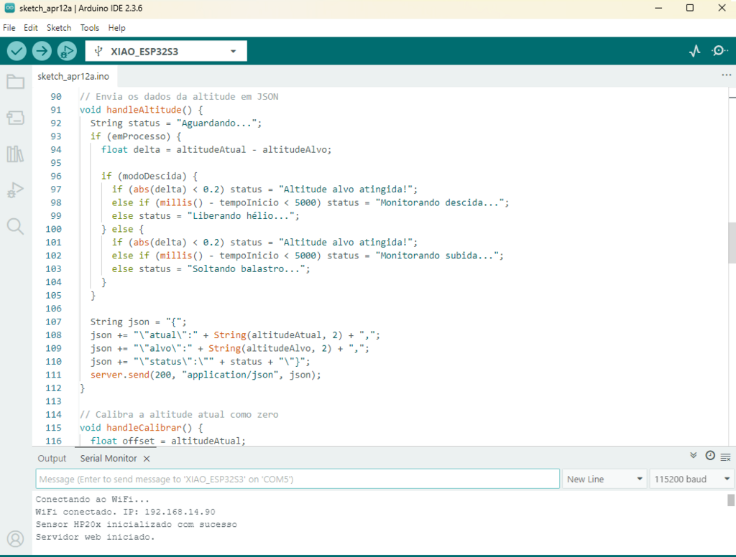
Task: Close the Serial Monitor tab
Action: 147,458
